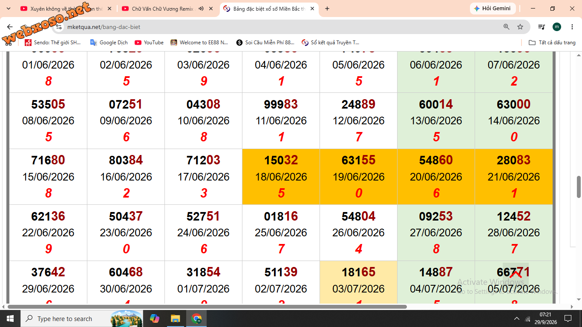Image resolution: width=582 pixels, height=327 pixels.
Task: Click result 15032 on 18/06/2026
Action: tap(281, 160)
